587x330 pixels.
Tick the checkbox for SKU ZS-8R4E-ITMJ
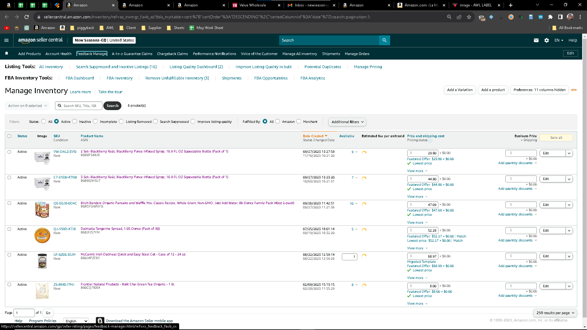click(x=9, y=284)
